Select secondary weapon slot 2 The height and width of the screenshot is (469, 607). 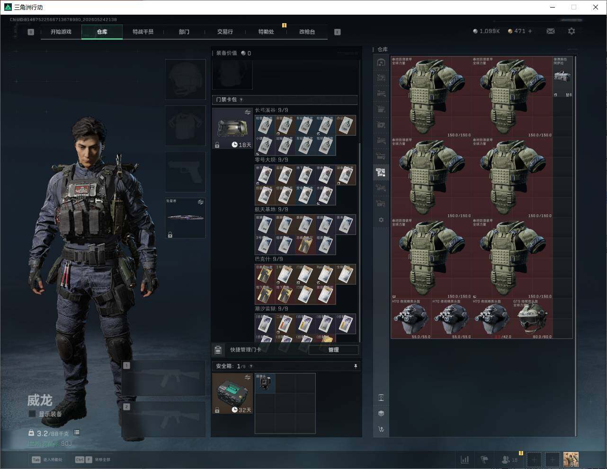point(164,420)
